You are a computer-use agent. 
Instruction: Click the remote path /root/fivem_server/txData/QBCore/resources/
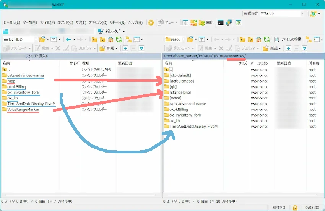205,56
